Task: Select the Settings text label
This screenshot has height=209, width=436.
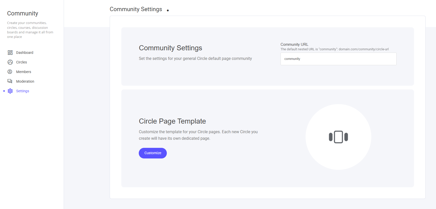Action: click(22, 91)
